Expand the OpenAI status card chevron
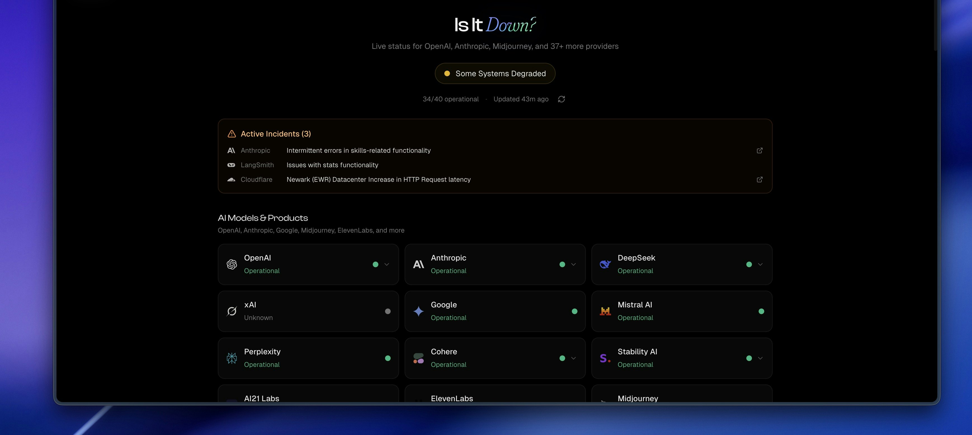Viewport: 972px width, 435px height. click(386, 264)
